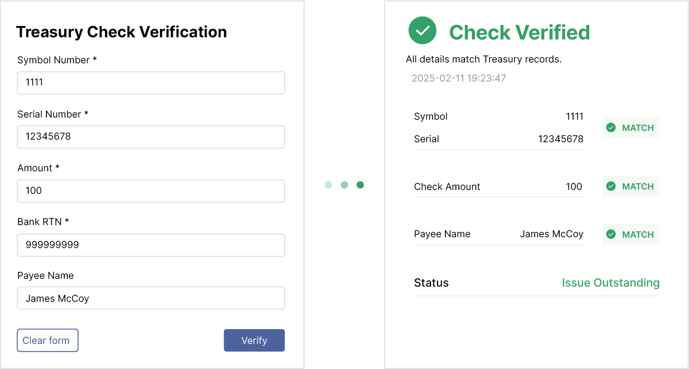The image size is (689, 369).
Task: Click the verification timestamp 2025-02-11 19:23:47
Action: [x=458, y=78]
